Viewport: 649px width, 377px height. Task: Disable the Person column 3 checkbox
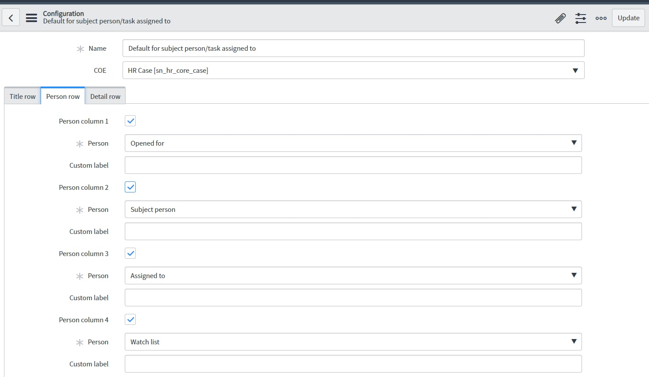click(x=131, y=253)
